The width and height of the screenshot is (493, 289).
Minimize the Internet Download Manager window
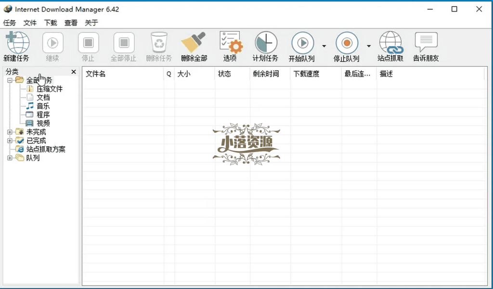pos(430,9)
